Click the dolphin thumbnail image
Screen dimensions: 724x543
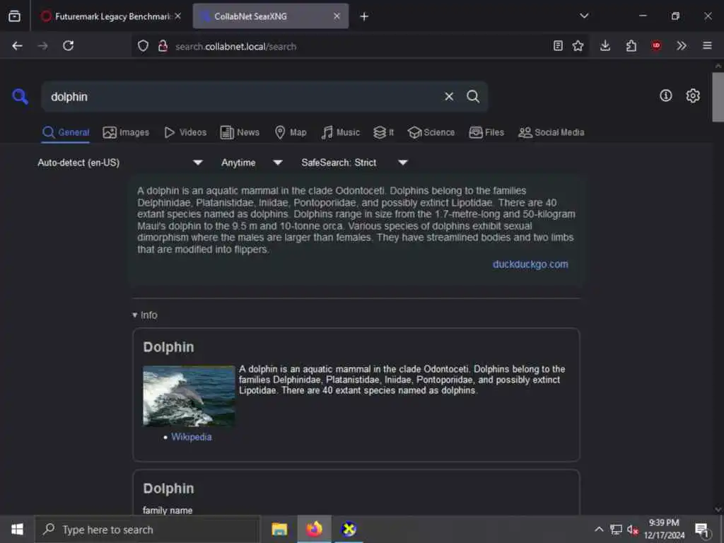click(x=189, y=396)
